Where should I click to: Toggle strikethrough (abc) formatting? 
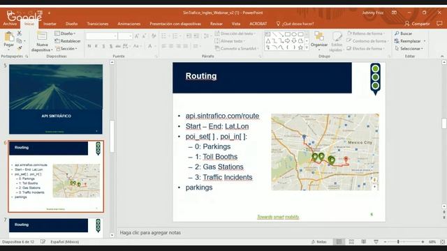118,46
